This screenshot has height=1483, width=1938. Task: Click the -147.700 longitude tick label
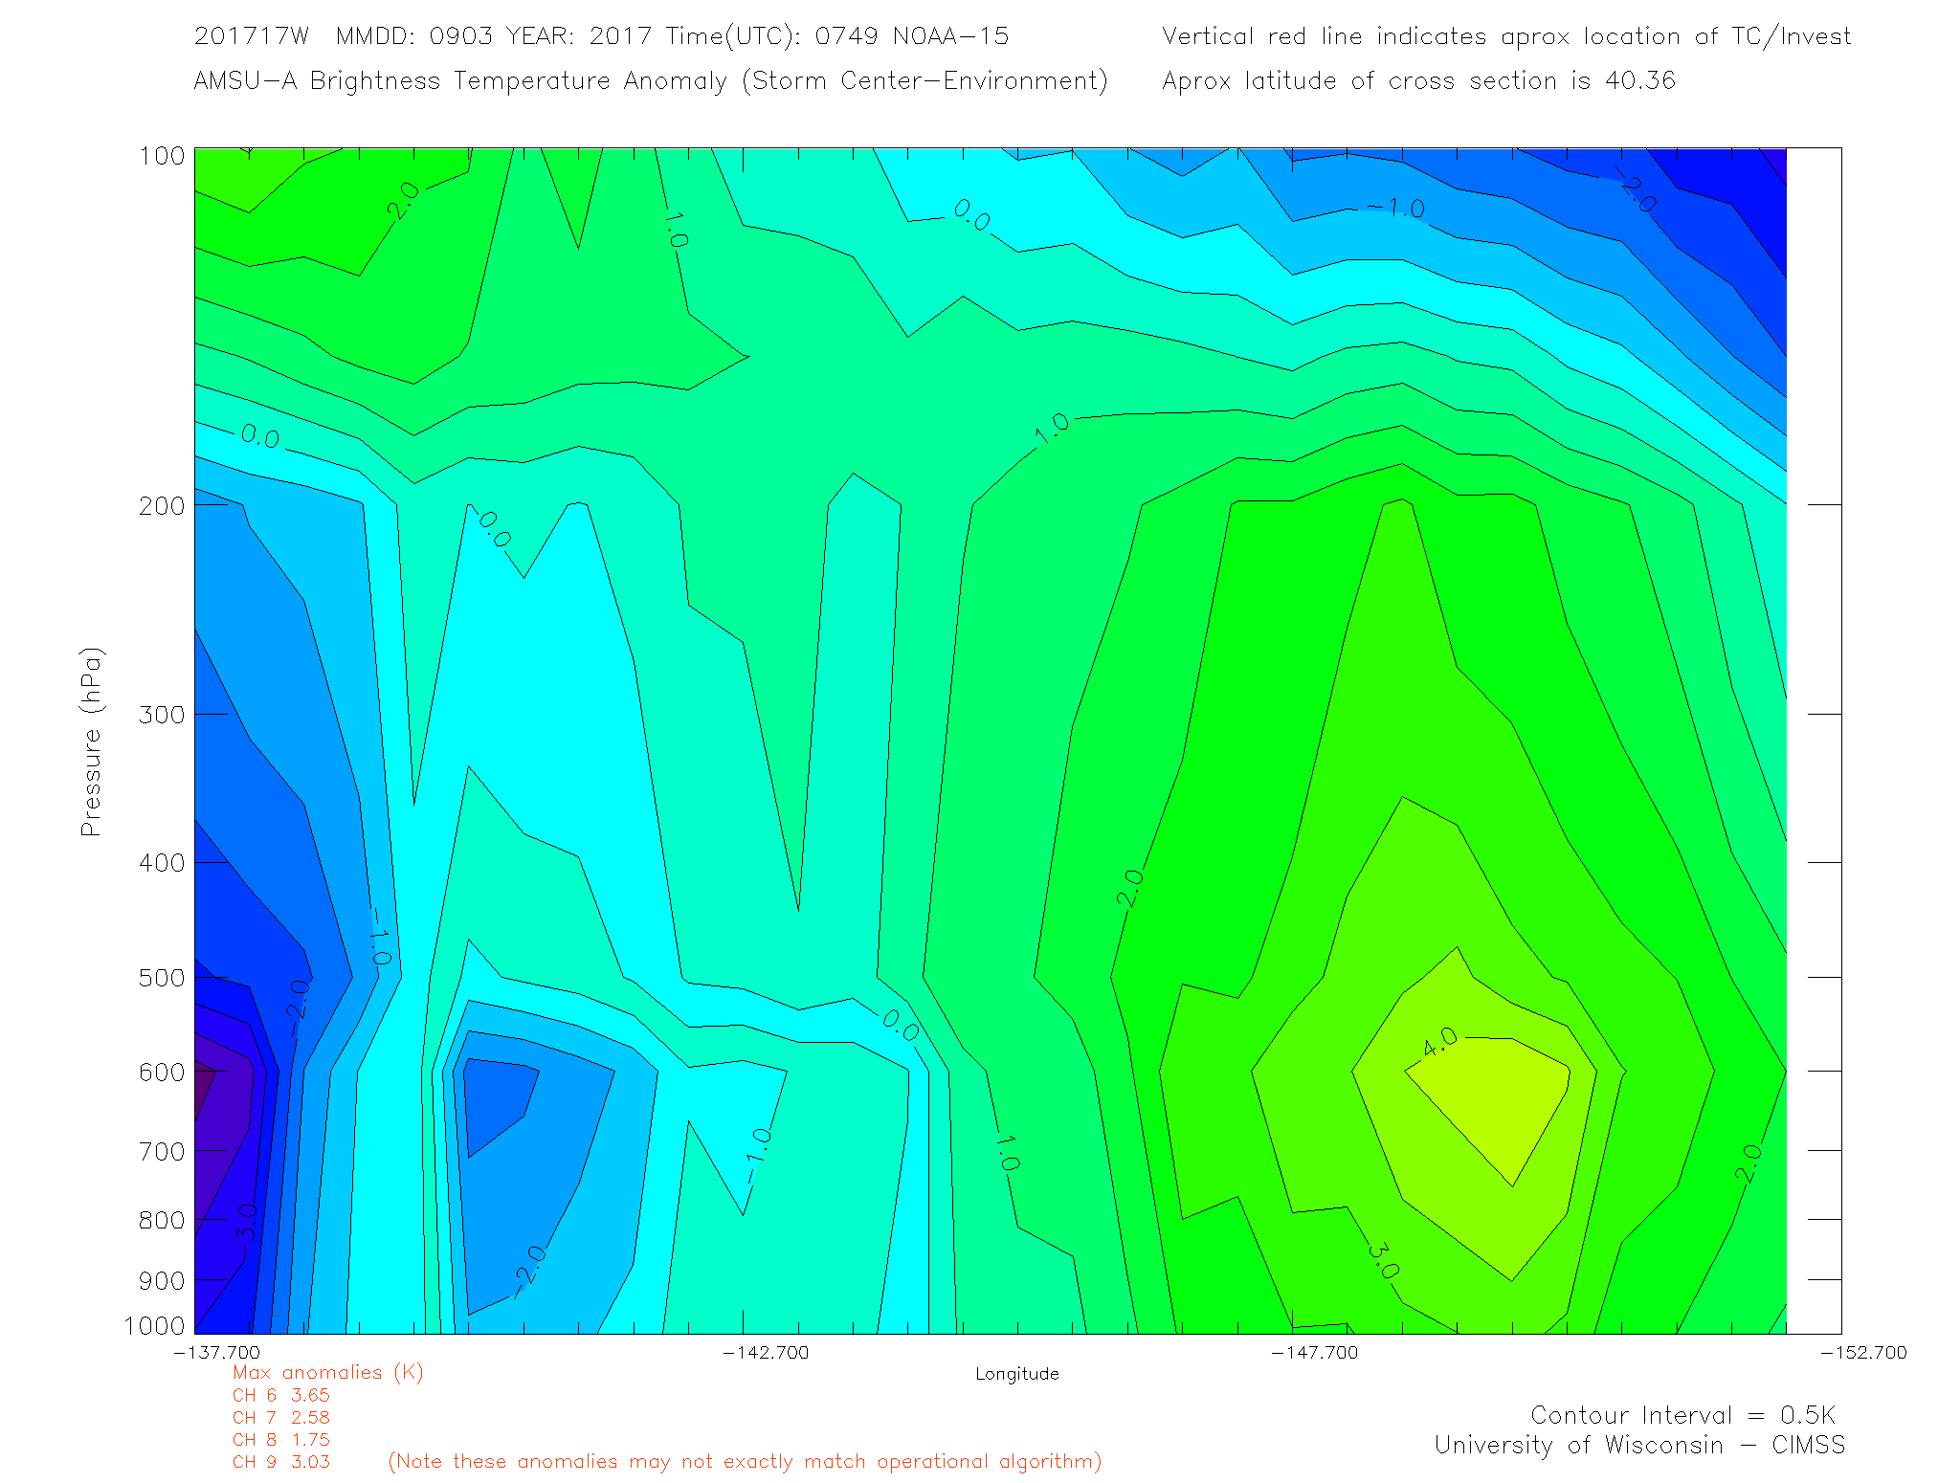1314,1353
